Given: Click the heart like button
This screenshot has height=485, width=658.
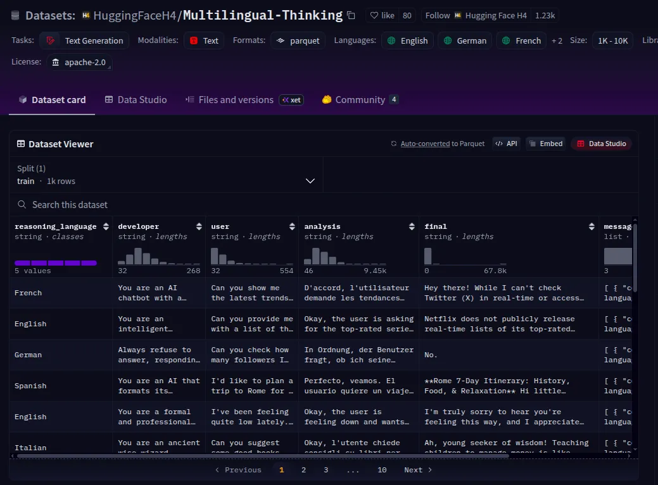Looking at the screenshot, I should pyautogui.click(x=381, y=15).
